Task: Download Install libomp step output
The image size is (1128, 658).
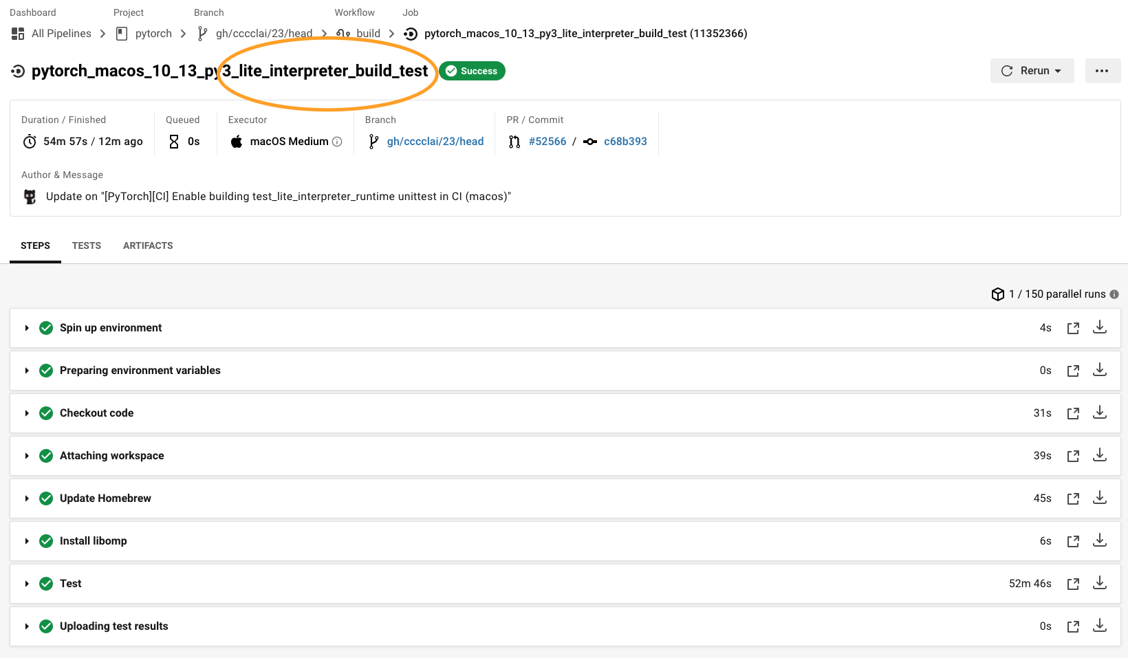Action: [x=1100, y=540]
